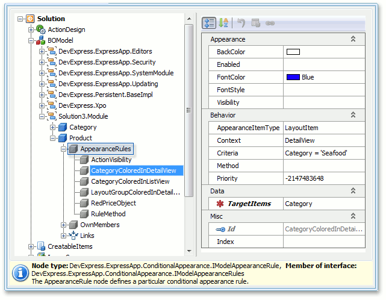This screenshot has height=300, width=386.
Task: Click the Criteria value Category = 'Seafood'
Action: coord(324,153)
